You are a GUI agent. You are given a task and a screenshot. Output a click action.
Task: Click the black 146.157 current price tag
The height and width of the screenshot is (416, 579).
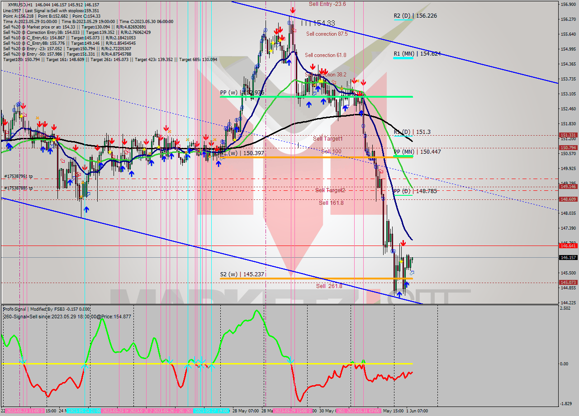pyautogui.click(x=568, y=257)
